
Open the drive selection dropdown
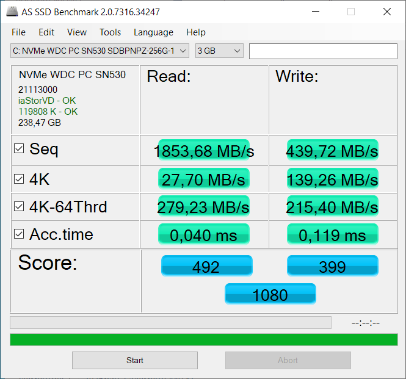pos(100,51)
